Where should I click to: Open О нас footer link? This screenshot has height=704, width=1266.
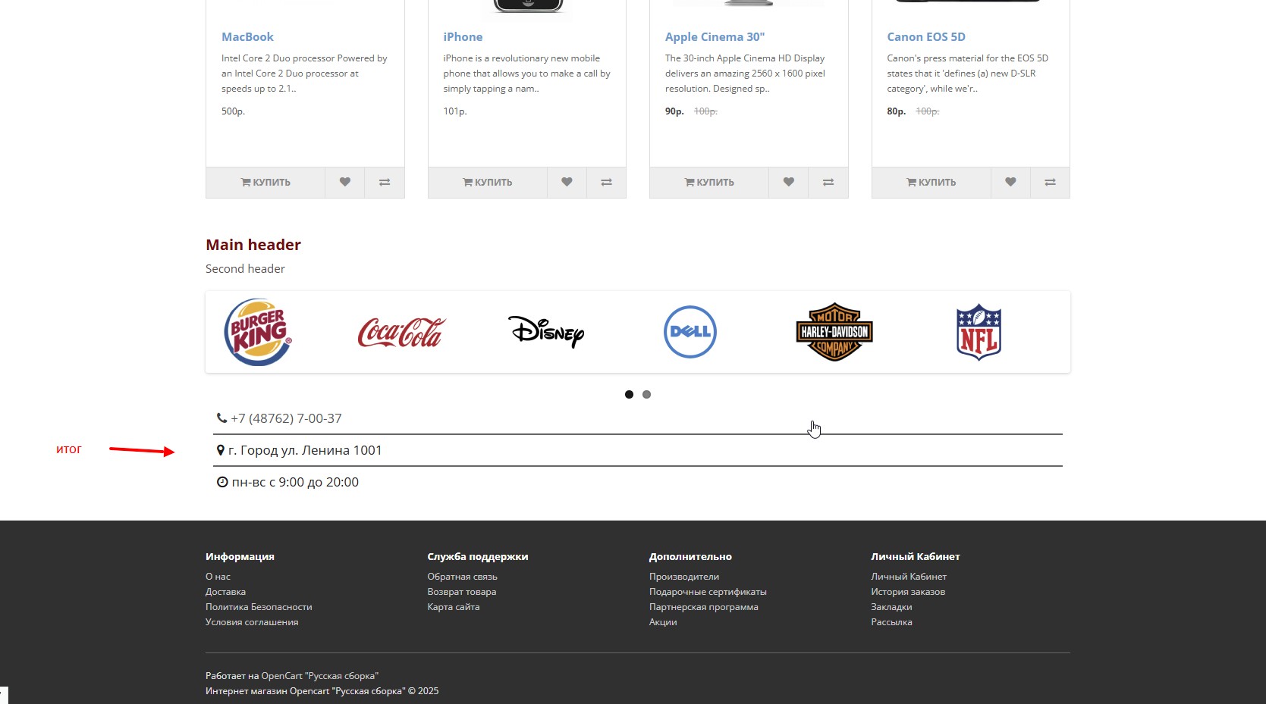(x=218, y=577)
